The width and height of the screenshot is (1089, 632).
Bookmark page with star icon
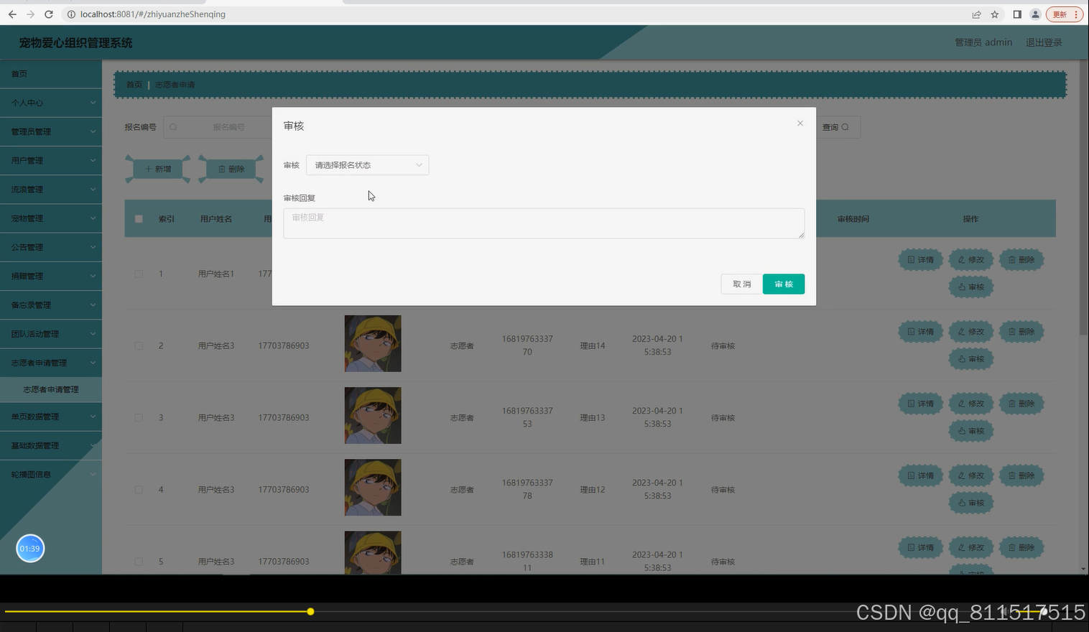pos(995,14)
